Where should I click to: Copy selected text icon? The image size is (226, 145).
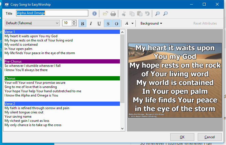click(x=132, y=14)
